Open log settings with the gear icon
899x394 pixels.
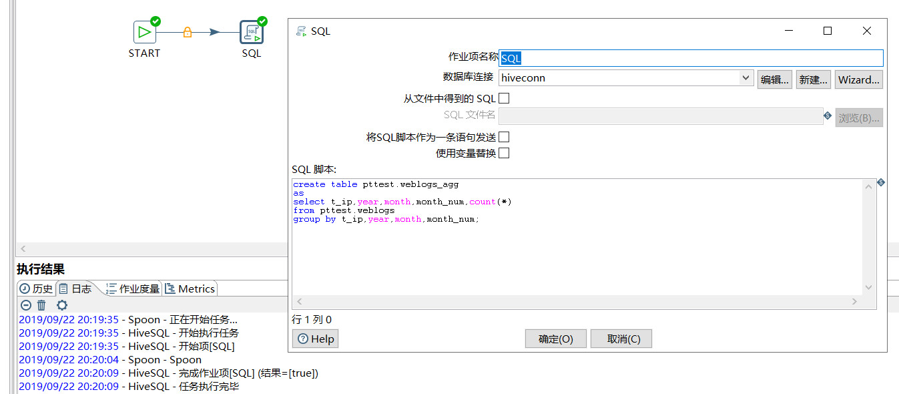tap(62, 305)
